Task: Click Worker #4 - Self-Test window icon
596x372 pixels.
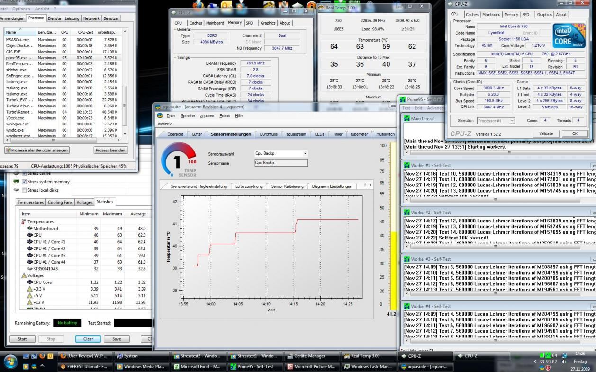Action: (x=406, y=306)
